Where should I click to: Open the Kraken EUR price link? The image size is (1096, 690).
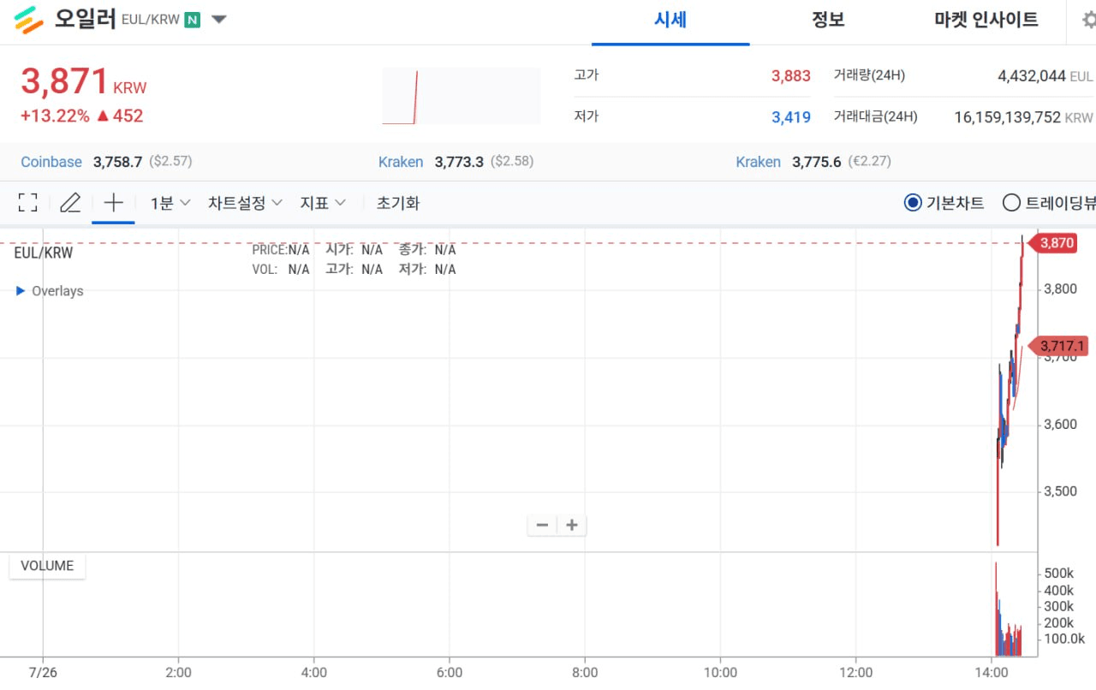(x=759, y=162)
